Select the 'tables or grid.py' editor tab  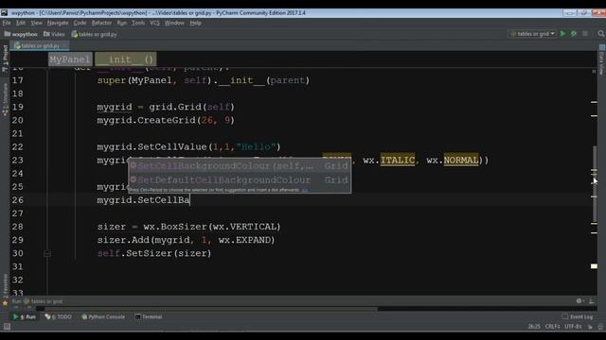coord(40,46)
